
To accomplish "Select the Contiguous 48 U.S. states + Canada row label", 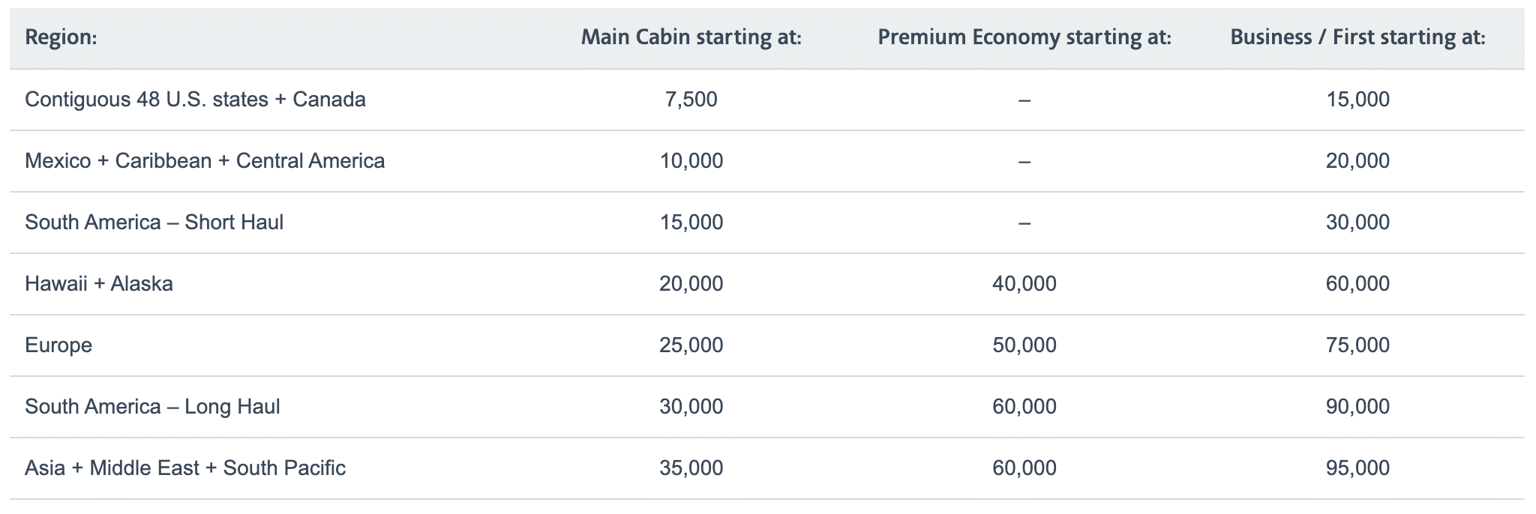I will click(195, 100).
